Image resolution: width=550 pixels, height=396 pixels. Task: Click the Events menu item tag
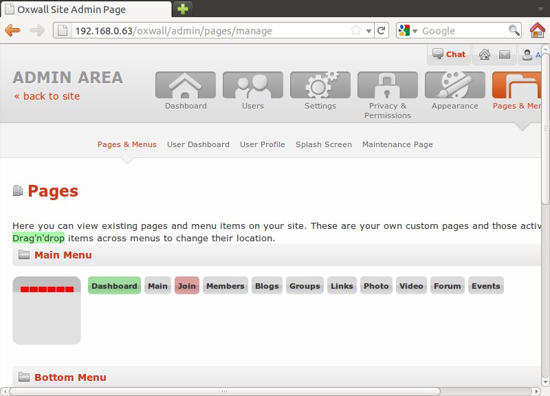pyautogui.click(x=486, y=285)
